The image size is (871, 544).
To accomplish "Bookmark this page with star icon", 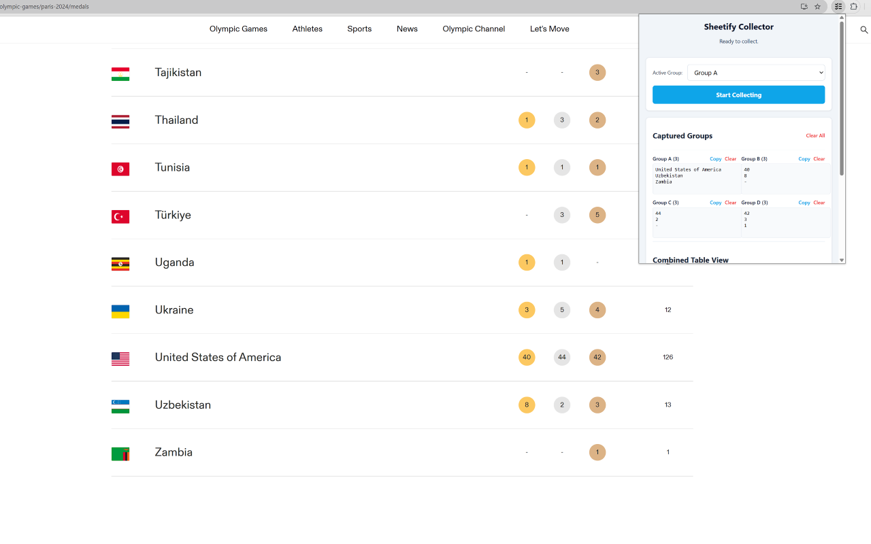I will click(x=818, y=7).
